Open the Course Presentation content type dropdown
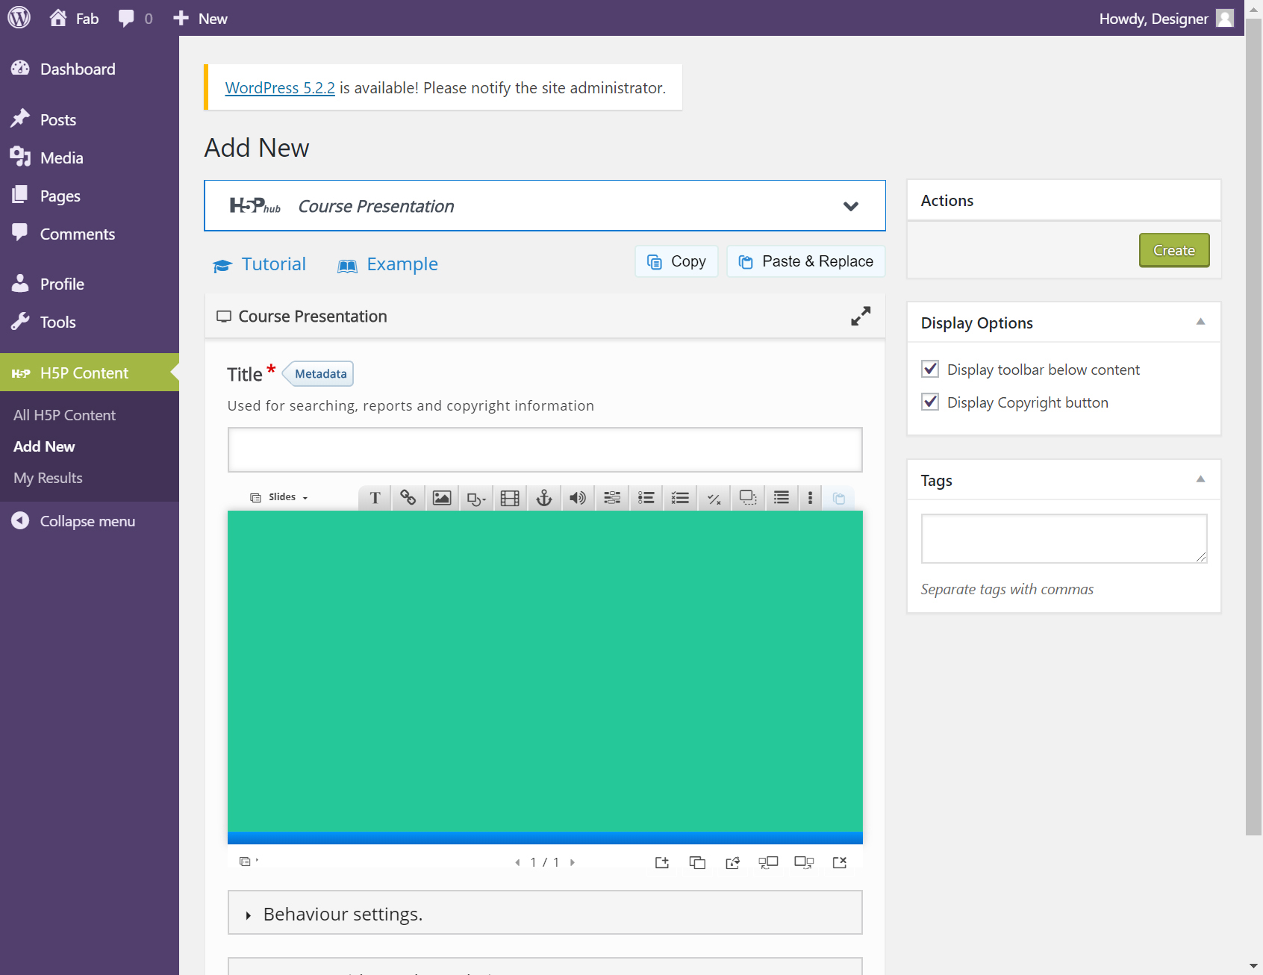 tap(850, 206)
